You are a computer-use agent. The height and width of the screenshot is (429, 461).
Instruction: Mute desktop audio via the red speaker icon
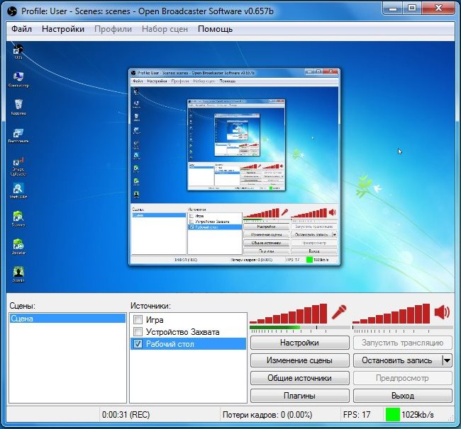pos(442,311)
